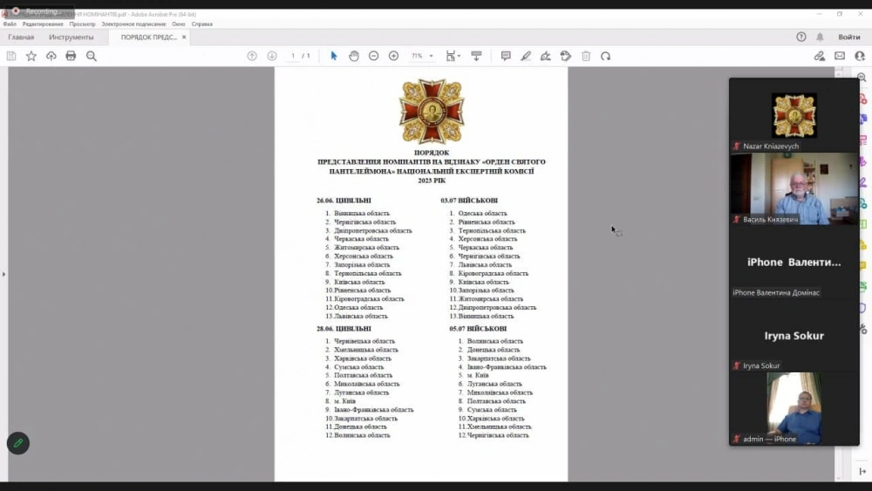The height and width of the screenshot is (491, 872).
Task: Click the Save file icon
Action: (x=11, y=56)
